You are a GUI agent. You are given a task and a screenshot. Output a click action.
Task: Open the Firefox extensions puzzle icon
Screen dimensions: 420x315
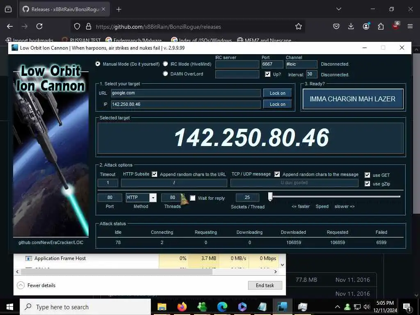pyautogui.click(x=381, y=26)
